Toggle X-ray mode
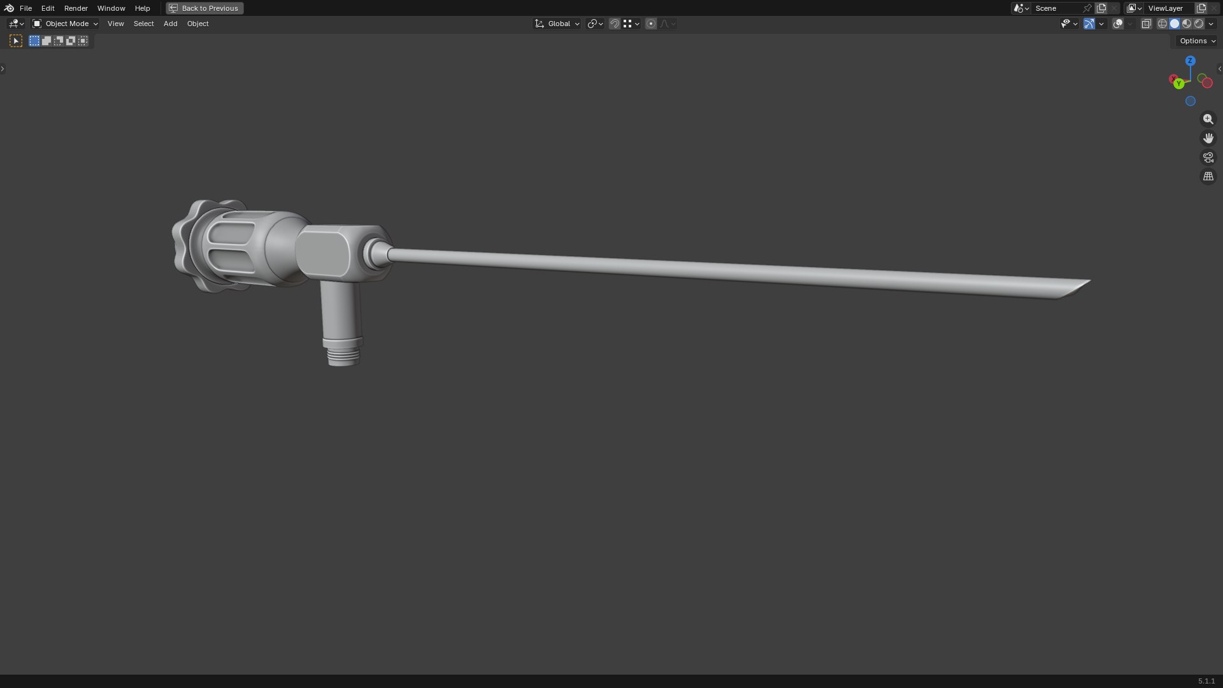Image resolution: width=1223 pixels, height=688 pixels. (1147, 24)
